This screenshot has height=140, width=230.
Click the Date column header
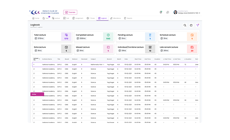126,59
